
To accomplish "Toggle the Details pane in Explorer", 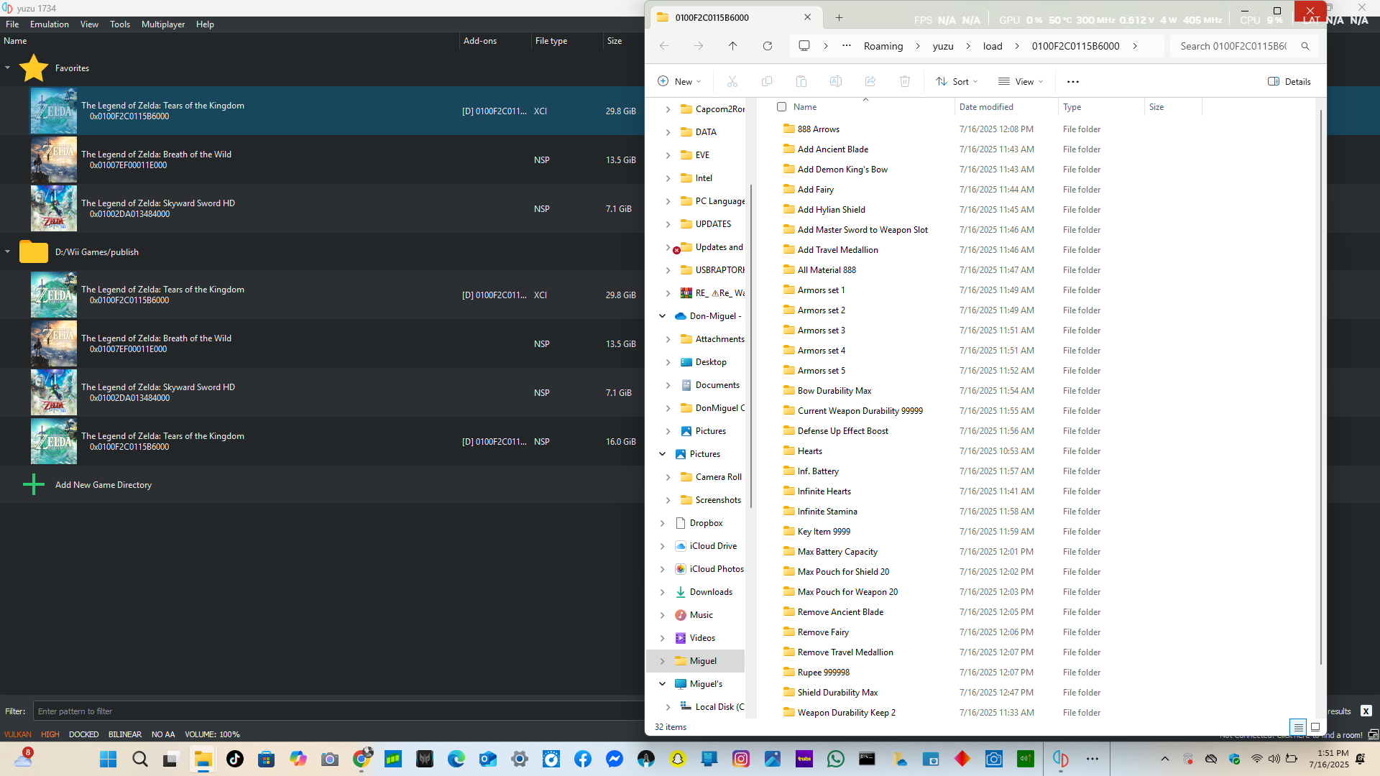I will [1289, 82].
